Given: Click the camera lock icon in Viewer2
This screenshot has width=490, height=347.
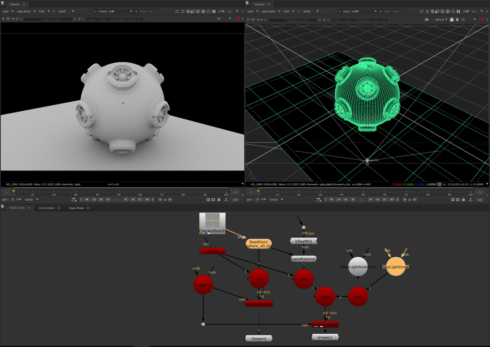Looking at the screenshot, I should click(x=452, y=19).
